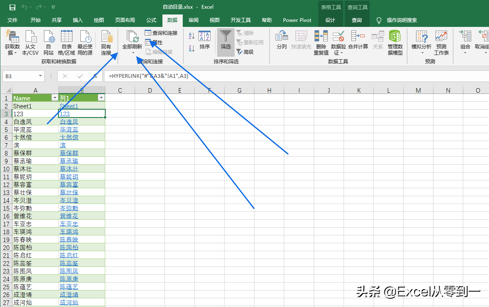This screenshot has width=489, height=307.
Task: Follow the 成河灿 hyperlink in column B
Action: click(69, 302)
